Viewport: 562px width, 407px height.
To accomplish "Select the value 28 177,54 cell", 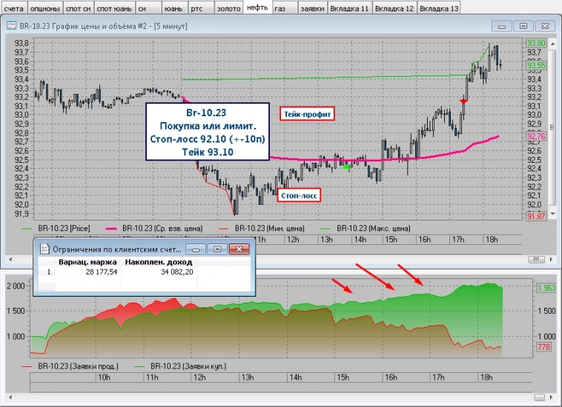I will click(87, 272).
